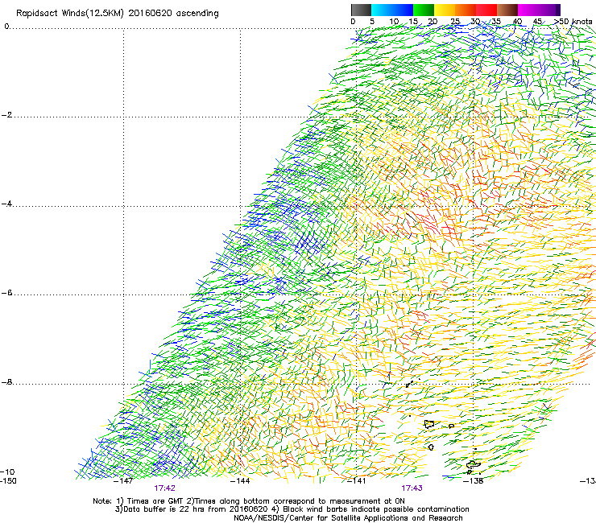The width and height of the screenshot is (596, 523).
Task: Click the '10' legend tick label
Action: pos(394,21)
